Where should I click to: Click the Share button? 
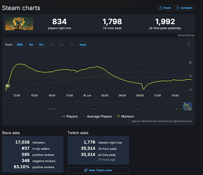pyautogui.click(x=165, y=8)
